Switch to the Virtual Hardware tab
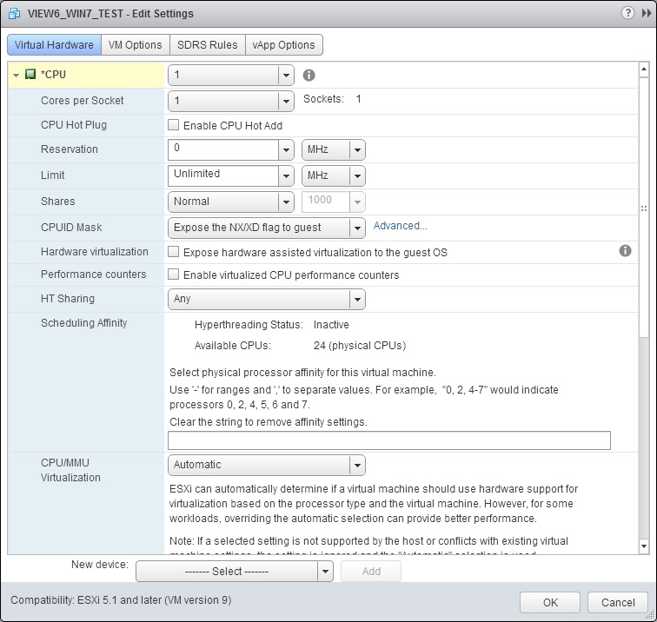This screenshot has width=657, height=622. pos(54,45)
